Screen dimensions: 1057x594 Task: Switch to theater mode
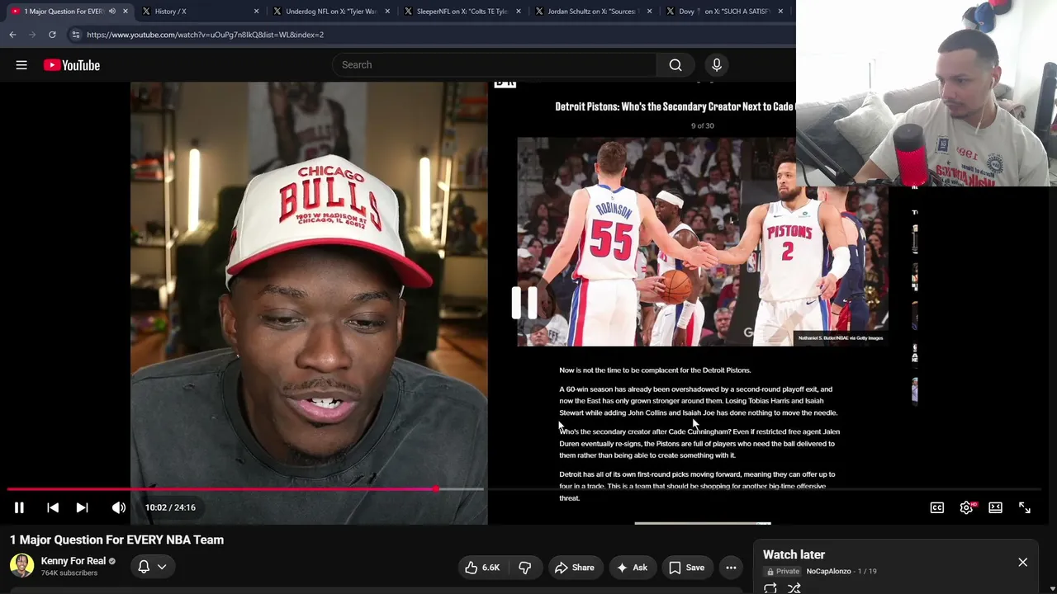click(995, 507)
